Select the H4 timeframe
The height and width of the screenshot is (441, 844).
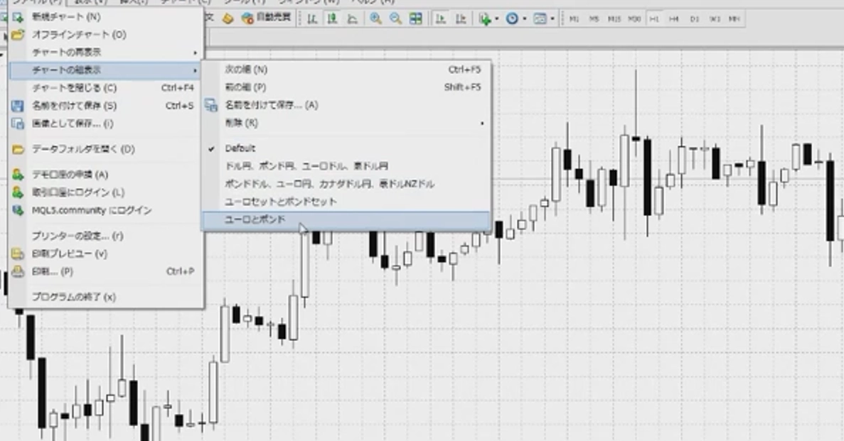point(674,19)
